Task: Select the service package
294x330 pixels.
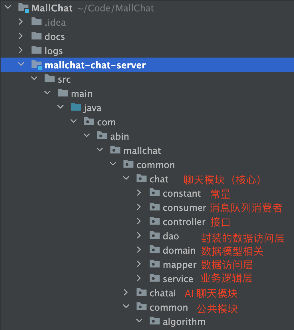Action: tap(178, 279)
